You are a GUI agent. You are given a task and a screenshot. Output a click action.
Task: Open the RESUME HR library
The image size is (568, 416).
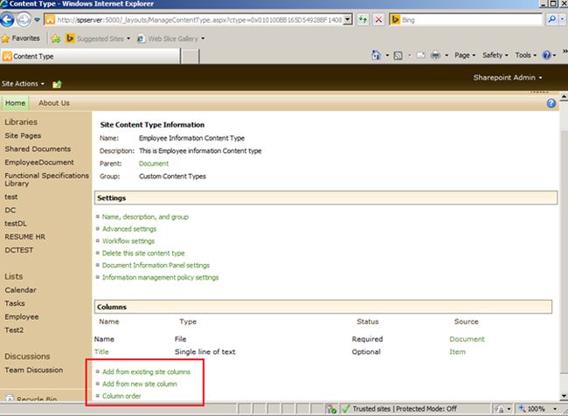pyautogui.click(x=25, y=237)
